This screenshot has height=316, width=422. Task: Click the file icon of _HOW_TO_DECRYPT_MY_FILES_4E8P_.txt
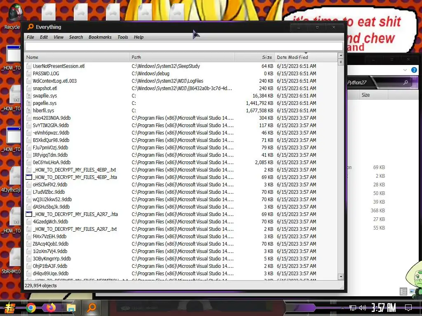(29, 170)
